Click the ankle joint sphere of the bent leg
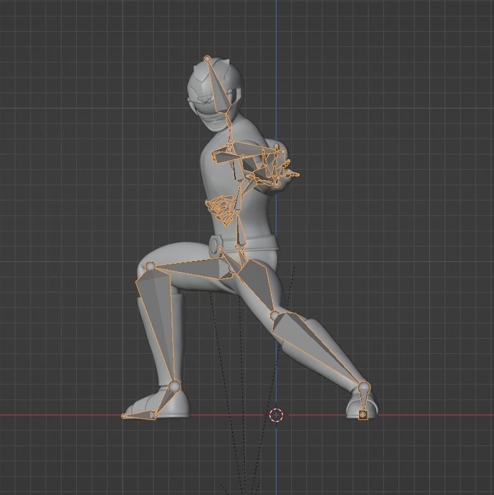The image size is (494, 495). tap(174, 386)
